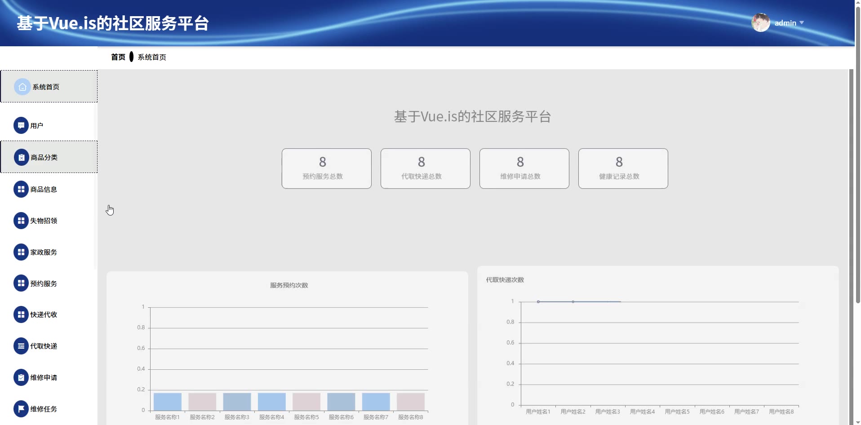Click the bar for 服务名称8
861x425 pixels.
[x=411, y=402]
